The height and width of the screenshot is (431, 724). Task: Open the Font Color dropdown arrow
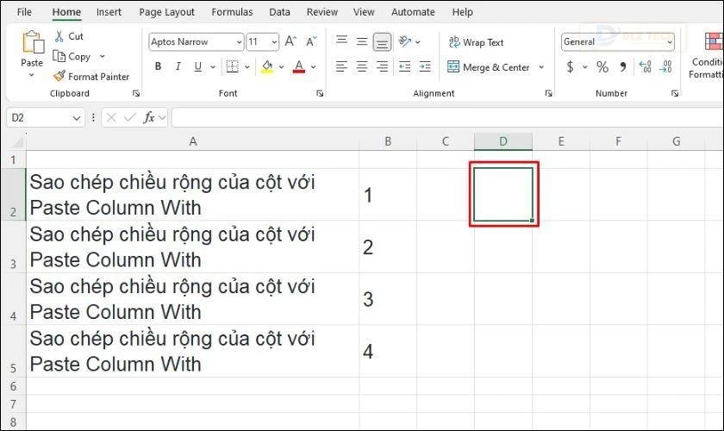pos(314,67)
